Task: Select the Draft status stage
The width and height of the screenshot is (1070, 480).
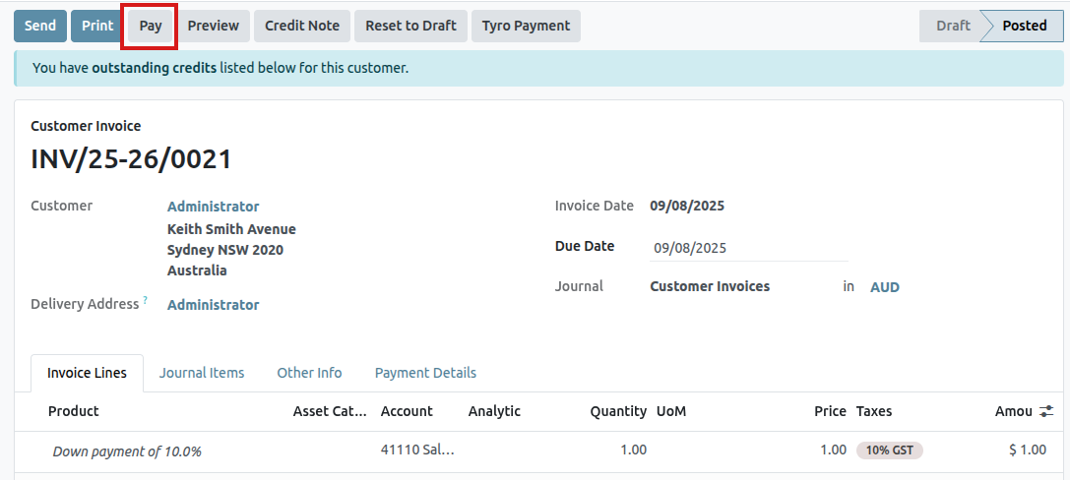Action: click(x=952, y=26)
